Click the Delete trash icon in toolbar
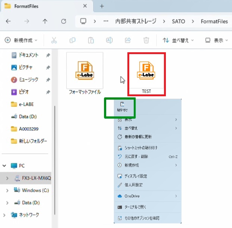Screen dimensions: 232x228 (x=146, y=40)
